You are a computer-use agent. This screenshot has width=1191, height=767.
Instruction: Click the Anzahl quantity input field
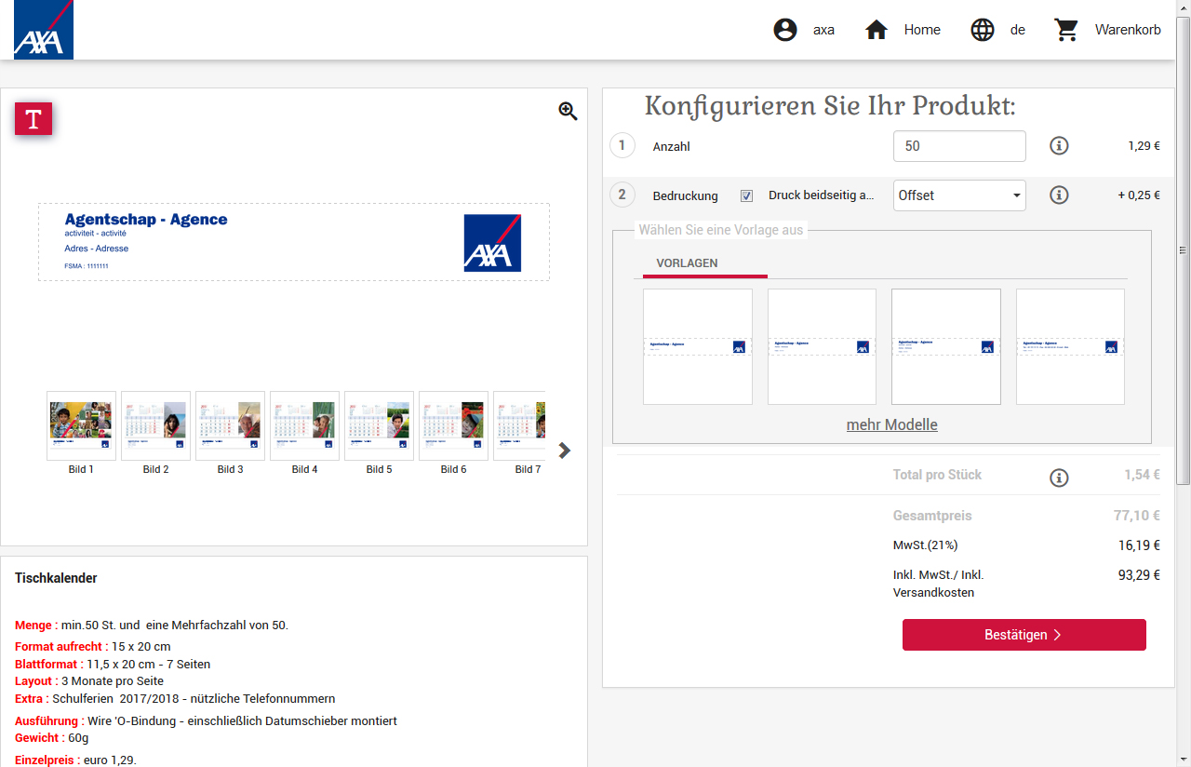(x=959, y=146)
